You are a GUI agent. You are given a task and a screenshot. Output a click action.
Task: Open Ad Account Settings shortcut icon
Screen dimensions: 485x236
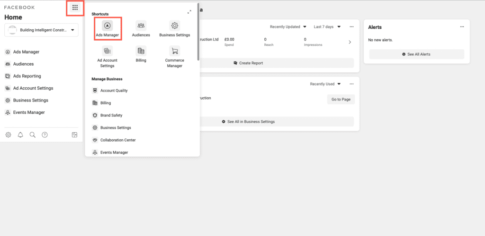click(x=108, y=51)
